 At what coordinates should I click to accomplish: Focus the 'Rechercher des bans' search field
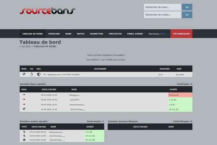162,7
